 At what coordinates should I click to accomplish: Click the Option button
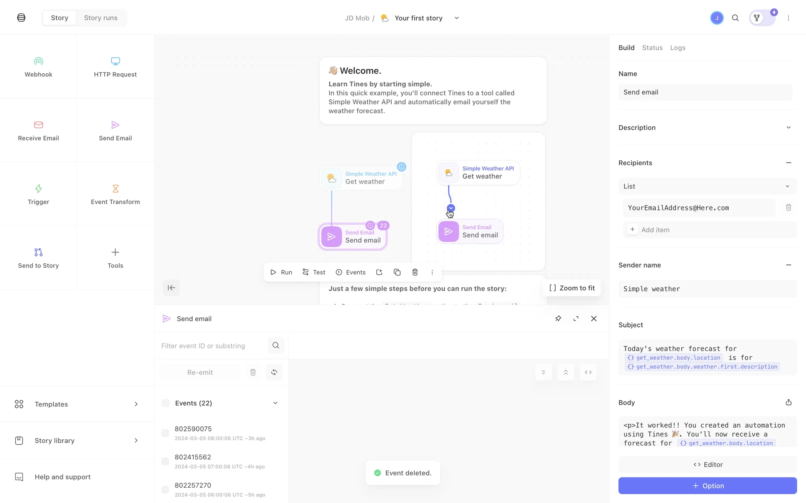[707, 486]
